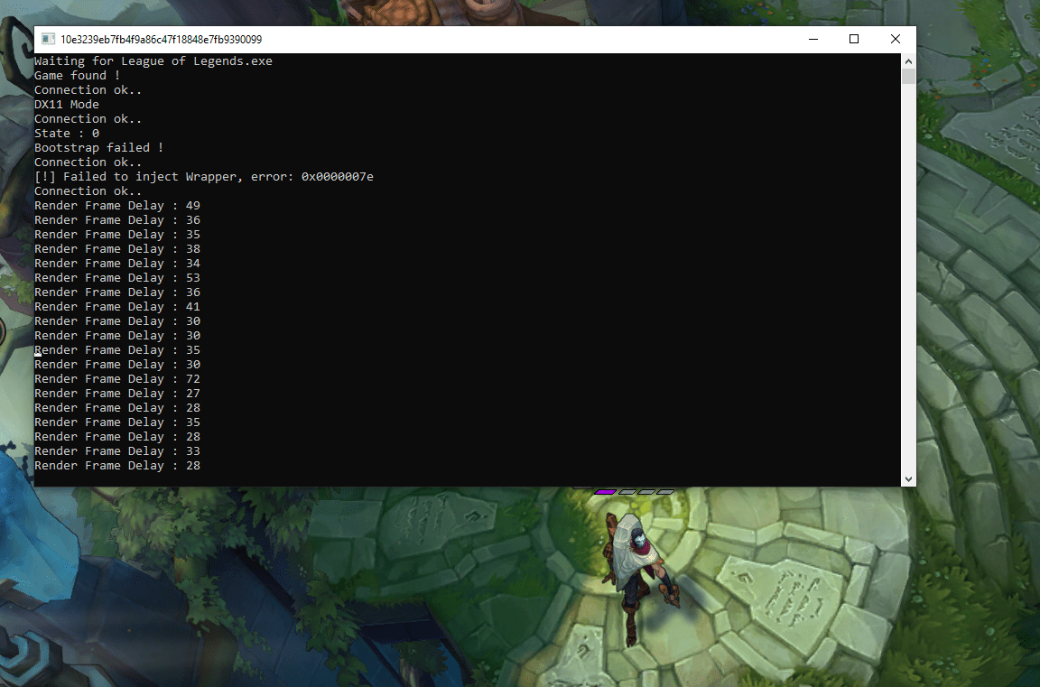The width and height of the screenshot is (1040, 687).
Task: Click the console vertical scrollbar thumb
Action: coord(908,76)
